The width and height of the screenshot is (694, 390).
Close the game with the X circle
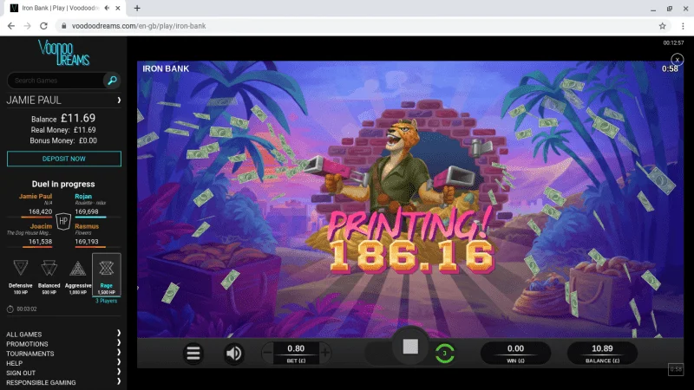coord(677,59)
